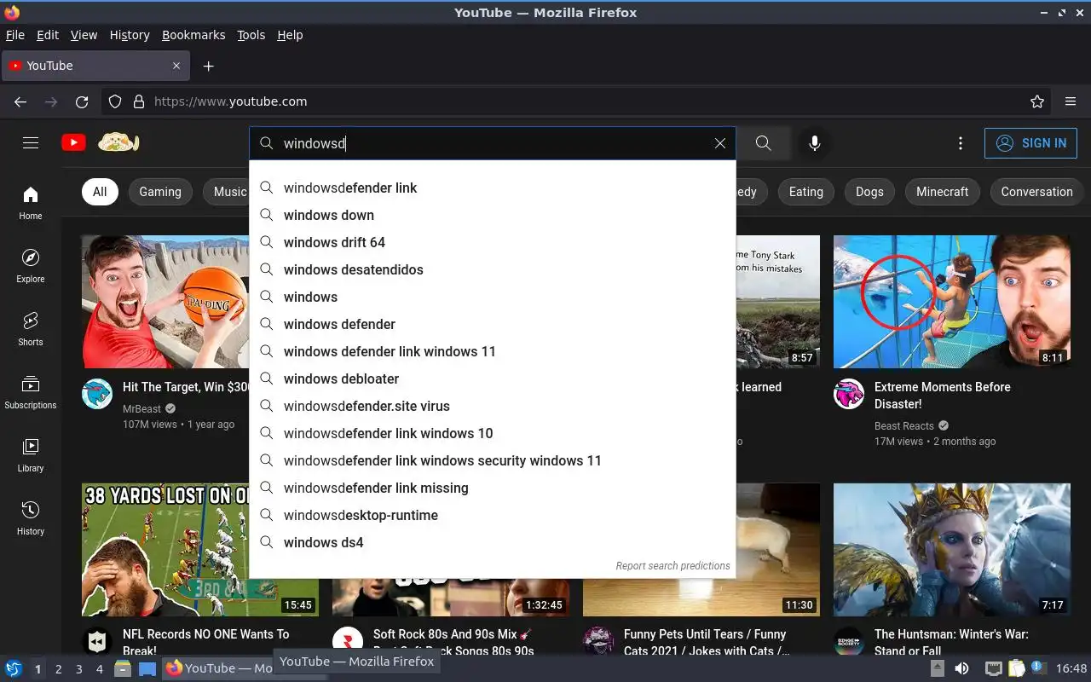Open the Help menu
Viewport: 1091px width, 682px height.
290,35
